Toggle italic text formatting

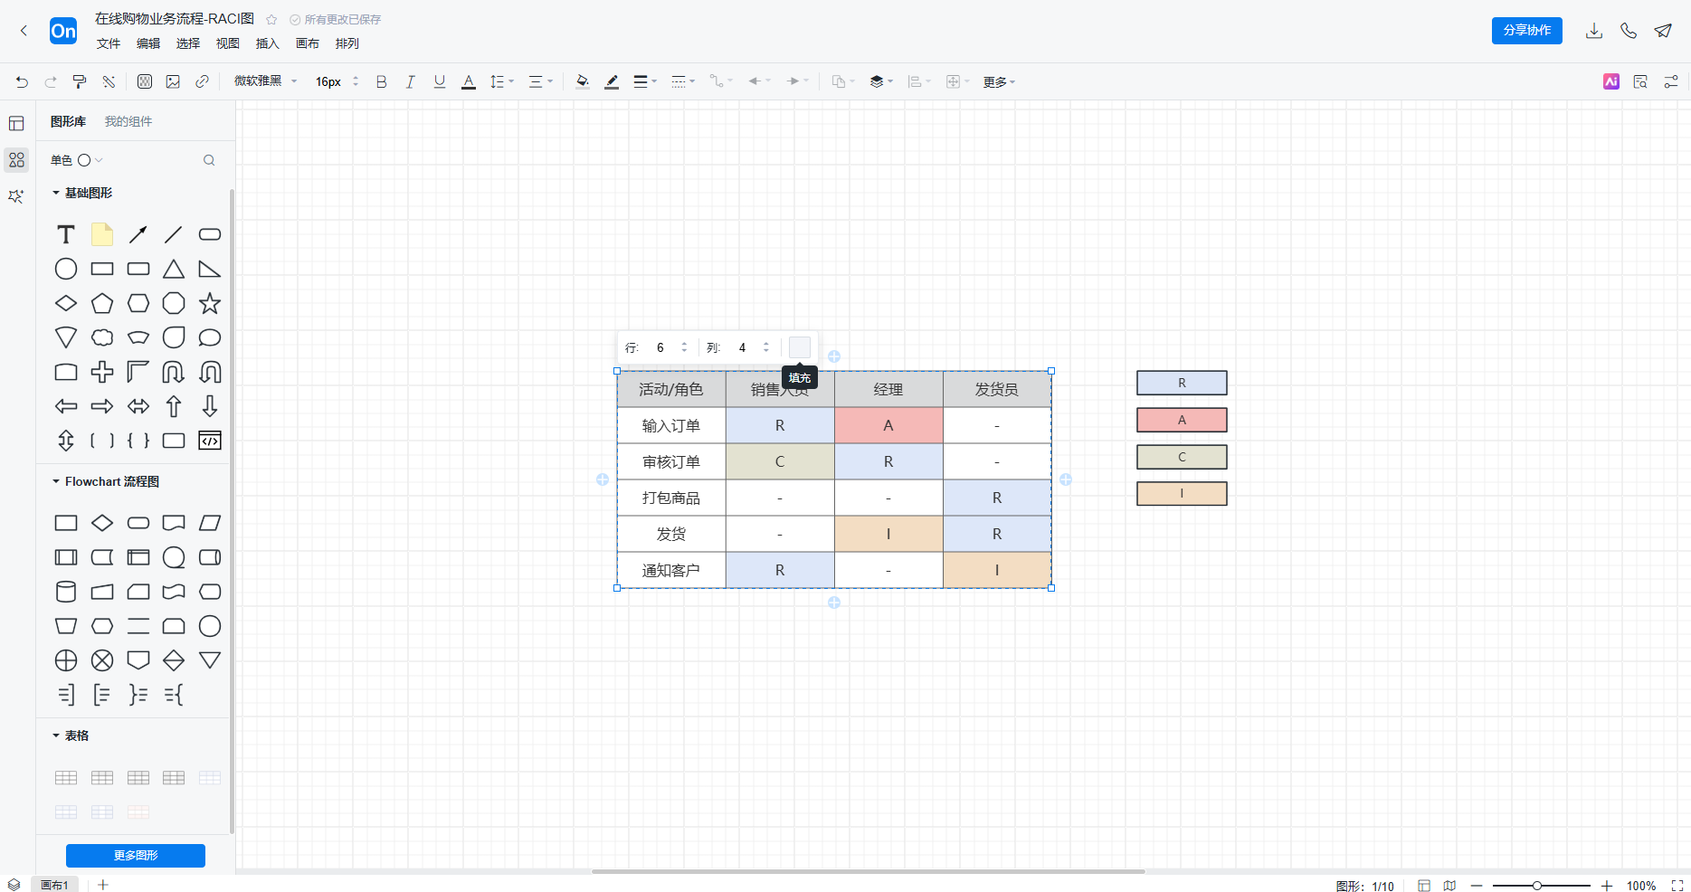coord(410,81)
